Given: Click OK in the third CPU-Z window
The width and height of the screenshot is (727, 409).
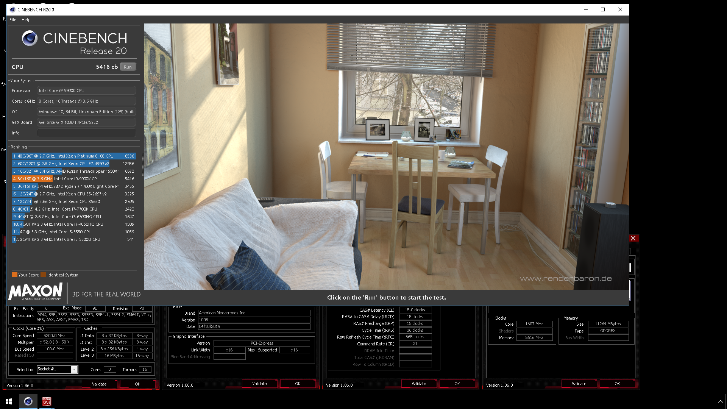Looking at the screenshot, I should (457, 384).
